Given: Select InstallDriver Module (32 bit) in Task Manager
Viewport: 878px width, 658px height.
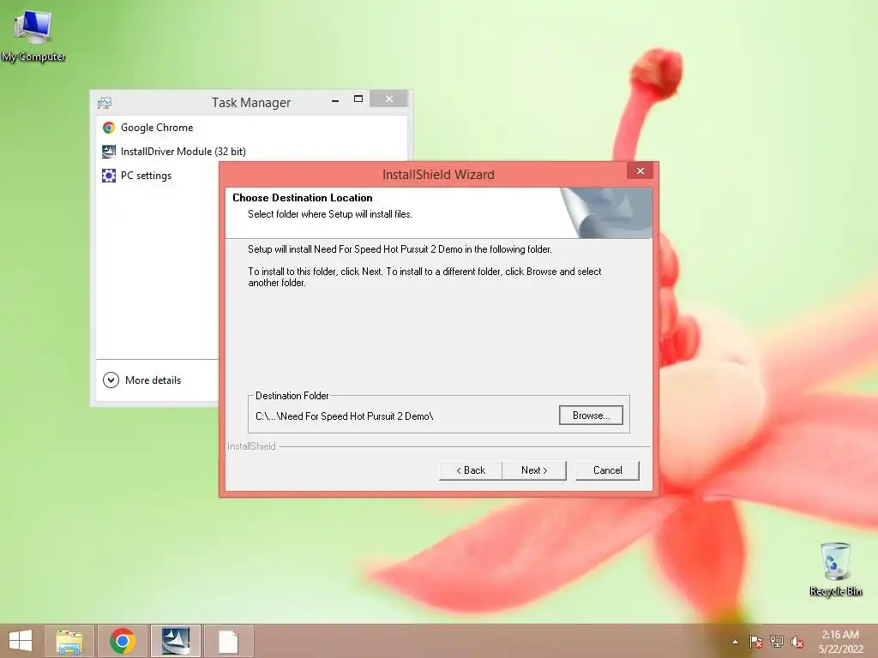Looking at the screenshot, I should [251, 152].
